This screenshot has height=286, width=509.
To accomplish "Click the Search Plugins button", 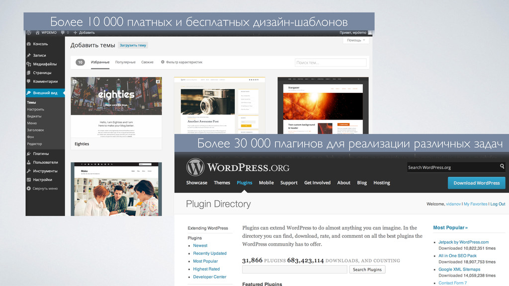I will (367, 270).
